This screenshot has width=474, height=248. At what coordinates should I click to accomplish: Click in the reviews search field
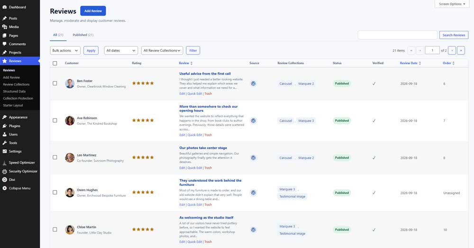(398, 35)
